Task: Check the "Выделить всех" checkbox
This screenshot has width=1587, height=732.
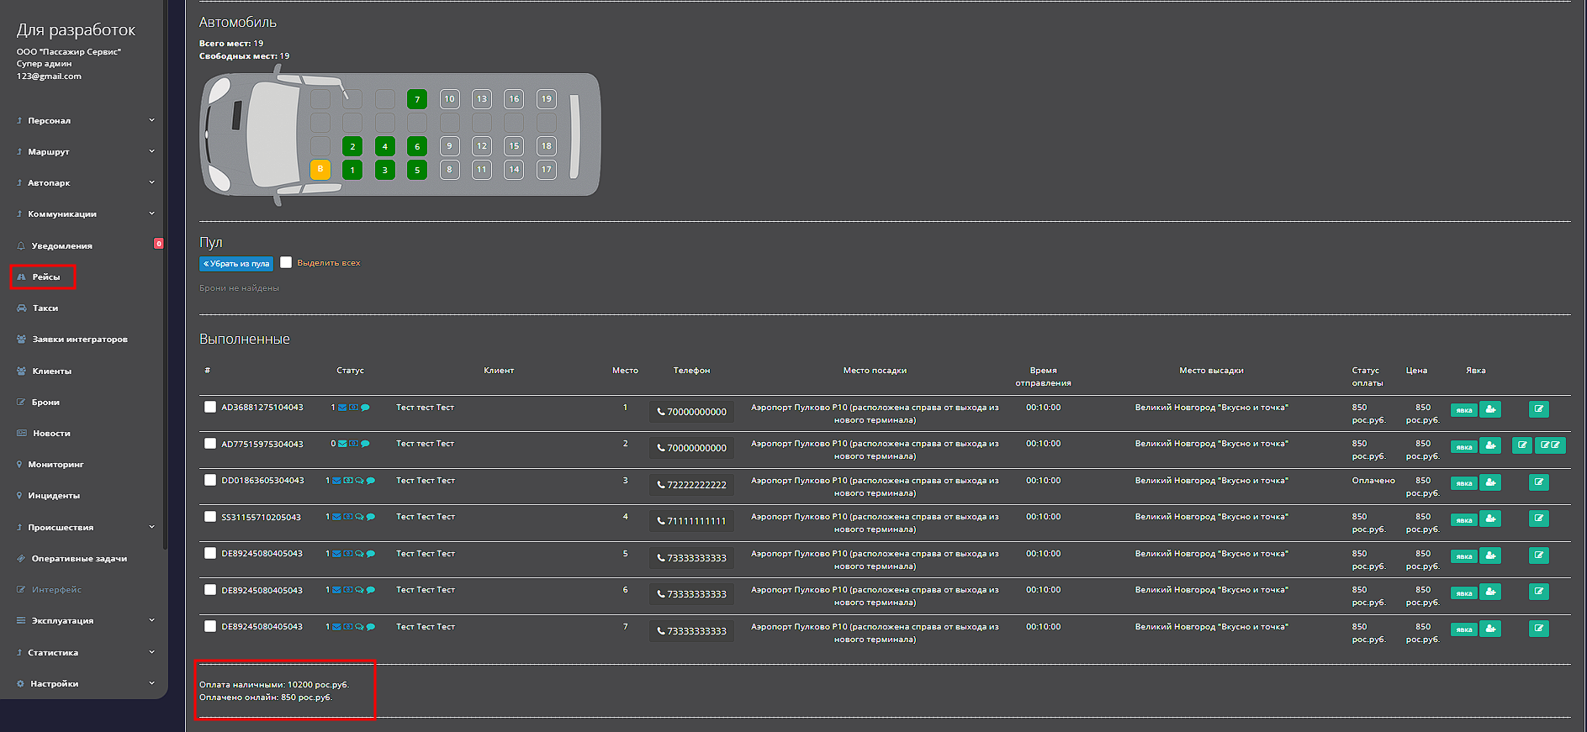Action: click(286, 262)
